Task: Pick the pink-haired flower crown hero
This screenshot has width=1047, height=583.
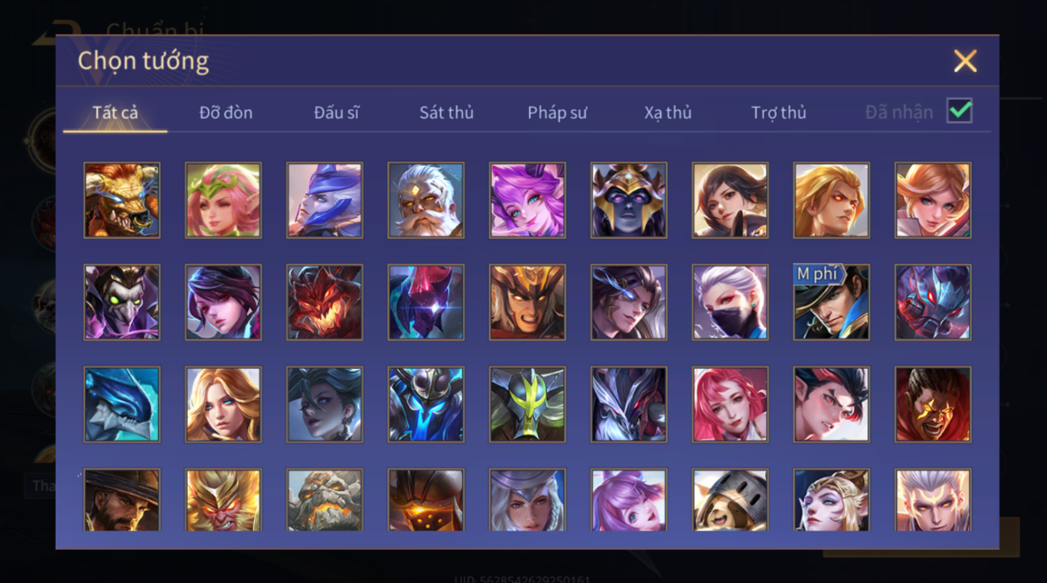Action: click(x=223, y=201)
